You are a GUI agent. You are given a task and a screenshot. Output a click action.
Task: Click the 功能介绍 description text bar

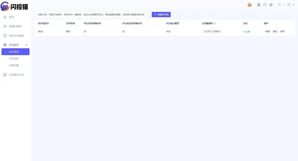[x=91, y=15]
